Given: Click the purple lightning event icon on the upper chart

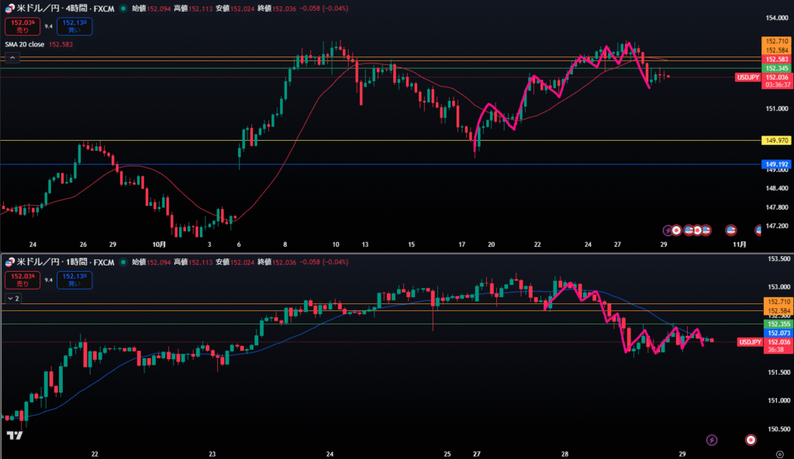Looking at the screenshot, I should [x=667, y=230].
